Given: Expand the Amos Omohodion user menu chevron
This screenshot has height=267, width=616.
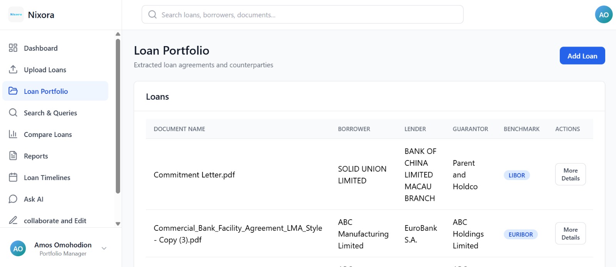Looking at the screenshot, I should [x=104, y=249].
